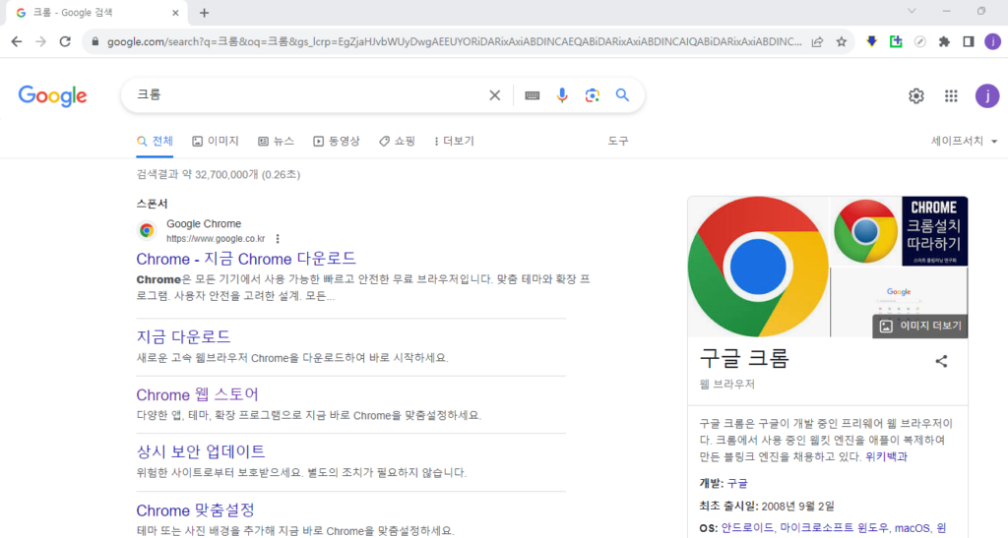Open Google account avatar on page

(x=986, y=96)
